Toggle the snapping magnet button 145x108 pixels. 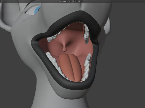(73, 1)
